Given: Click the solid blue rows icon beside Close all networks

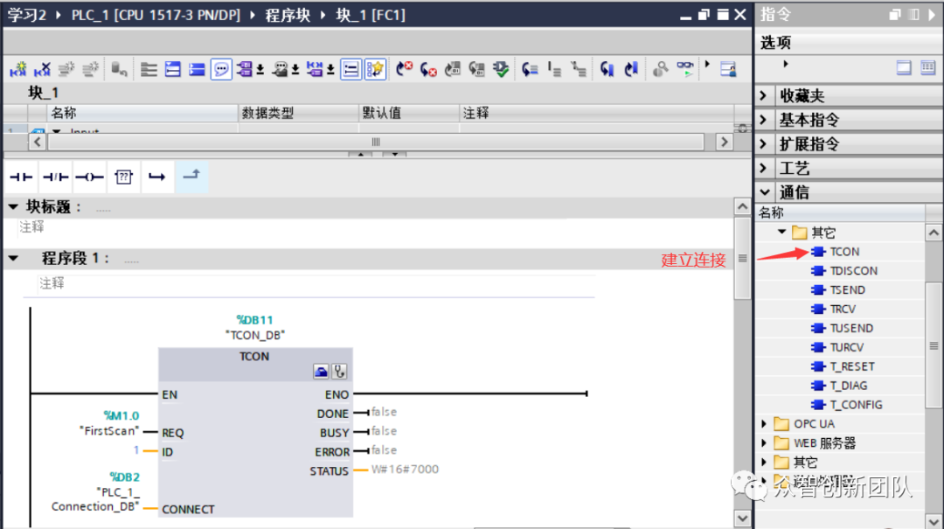Looking at the screenshot, I should (x=197, y=69).
